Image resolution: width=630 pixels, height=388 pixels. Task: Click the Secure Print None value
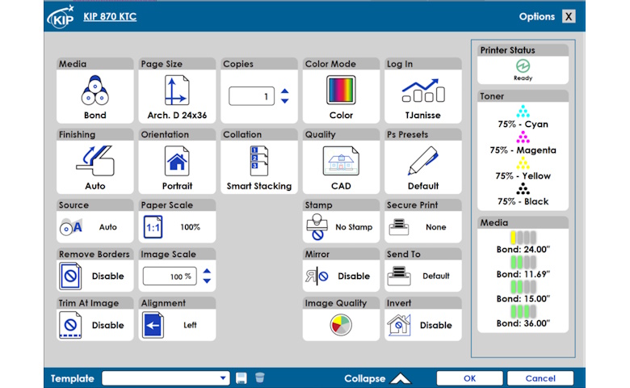436,227
